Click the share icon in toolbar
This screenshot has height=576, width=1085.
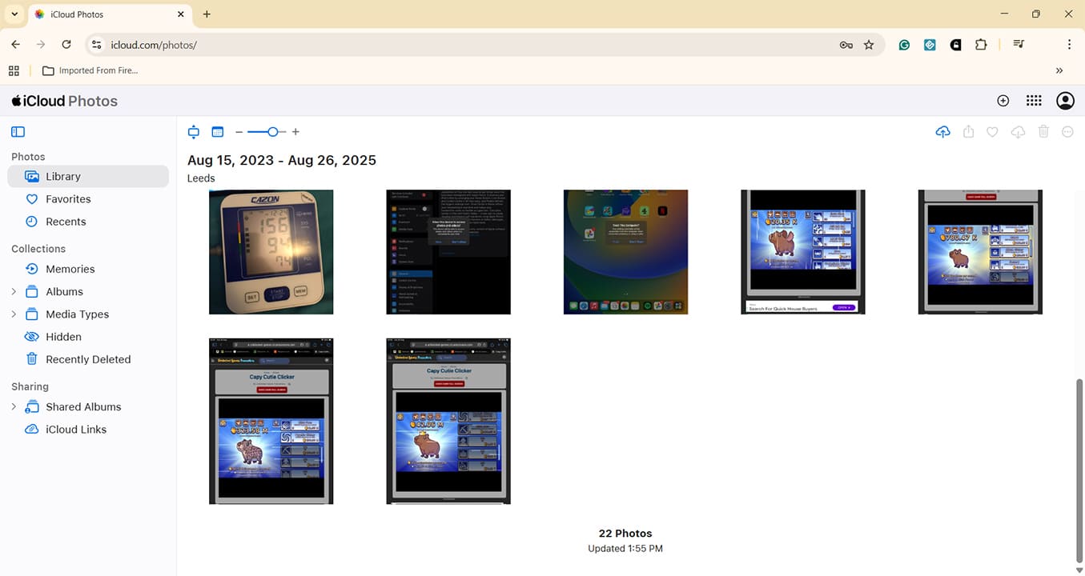(x=968, y=132)
